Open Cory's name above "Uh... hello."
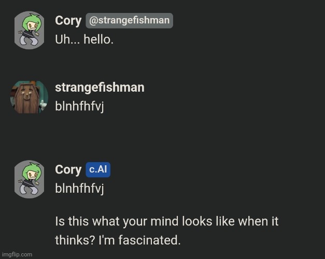The height and width of the screenshot is (259, 325). (x=68, y=21)
